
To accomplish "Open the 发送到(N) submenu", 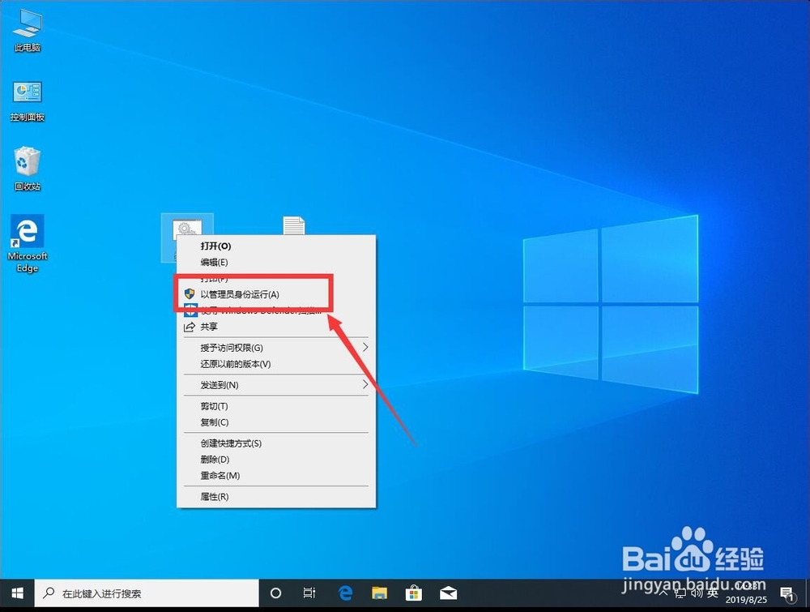I will tap(276, 385).
